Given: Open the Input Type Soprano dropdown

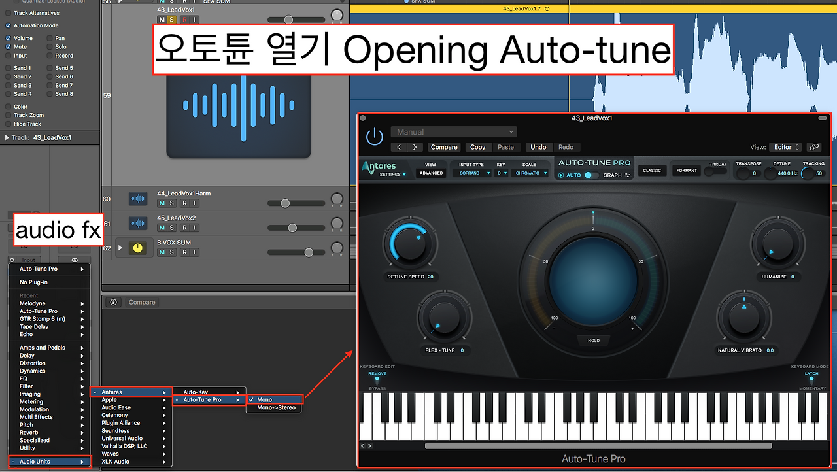Looking at the screenshot, I should pos(471,173).
